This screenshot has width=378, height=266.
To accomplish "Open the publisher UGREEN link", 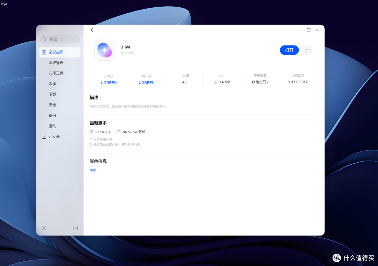I will [x=147, y=83].
